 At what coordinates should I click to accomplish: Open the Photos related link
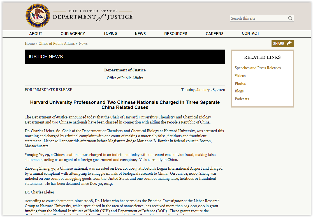240,83
